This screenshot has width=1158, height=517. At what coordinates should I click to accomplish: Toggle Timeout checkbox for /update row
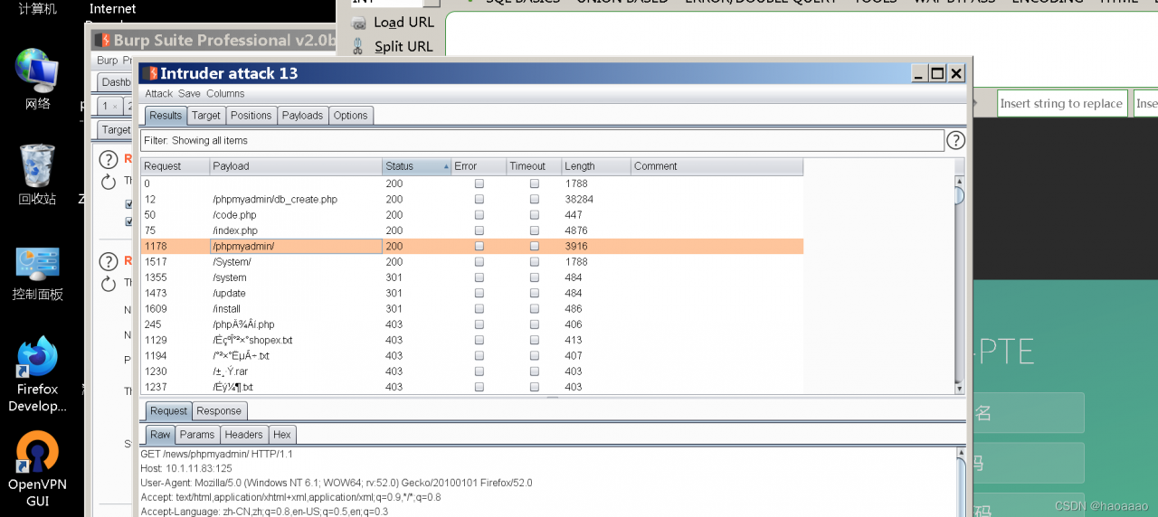coord(535,293)
